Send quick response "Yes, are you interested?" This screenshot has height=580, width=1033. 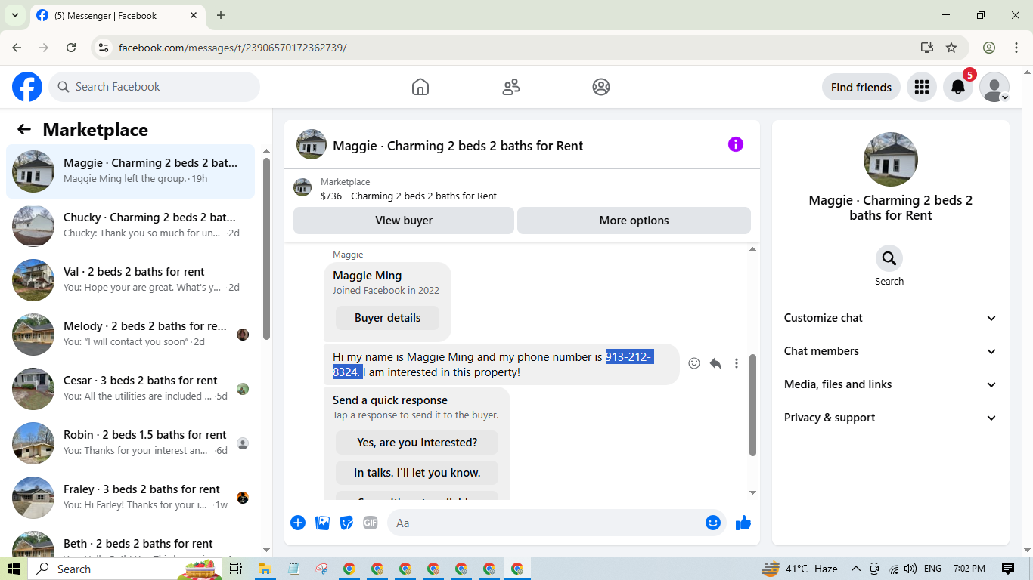[417, 443]
